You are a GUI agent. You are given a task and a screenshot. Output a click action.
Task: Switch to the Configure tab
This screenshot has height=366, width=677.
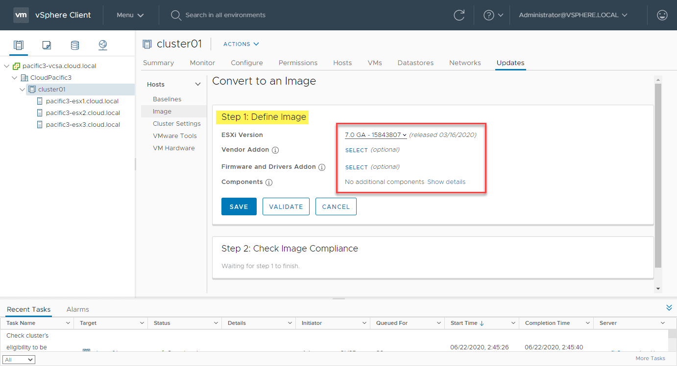click(x=247, y=63)
